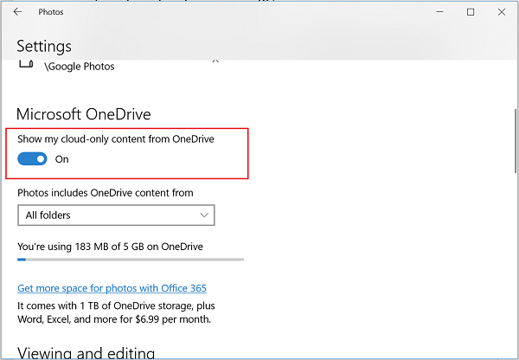Close the Photos settings window

tap(502, 12)
